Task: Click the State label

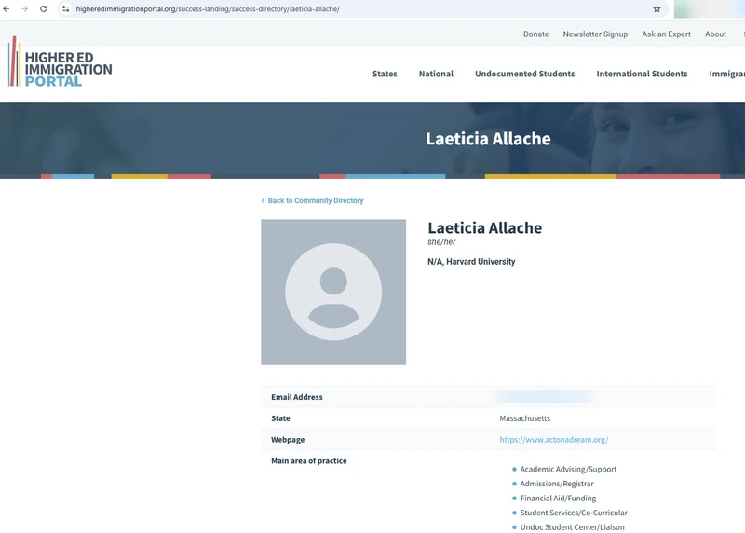Action: point(280,418)
